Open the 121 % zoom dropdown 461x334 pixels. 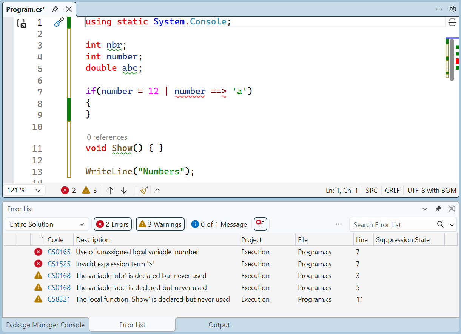pyautogui.click(x=24, y=190)
